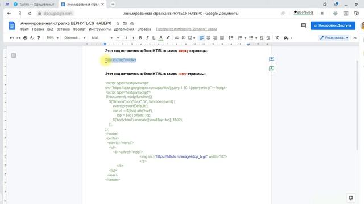Viewport: 364px width, 204px height.
Task: Redo the last action
Action: tap(19, 38)
